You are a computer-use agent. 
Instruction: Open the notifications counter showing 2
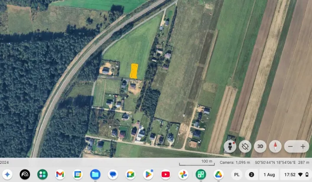(x=251, y=175)
